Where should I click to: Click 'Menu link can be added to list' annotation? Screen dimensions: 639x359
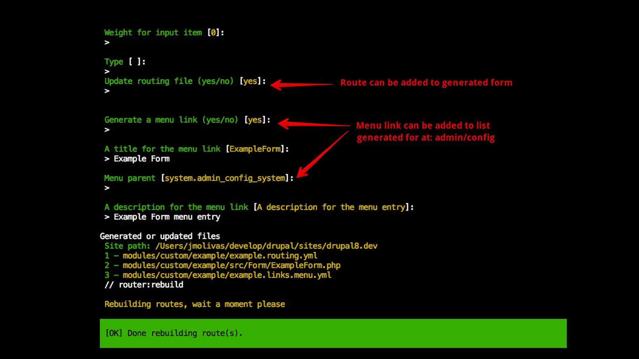(x=423, y=125)
